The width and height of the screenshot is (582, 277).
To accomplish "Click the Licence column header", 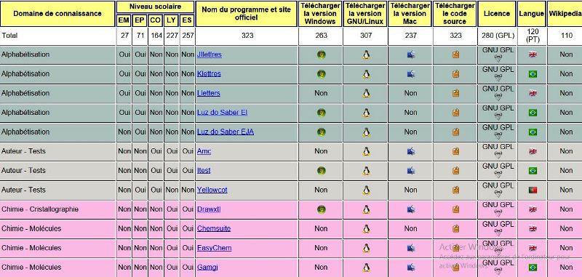I will tap(497, 14).
